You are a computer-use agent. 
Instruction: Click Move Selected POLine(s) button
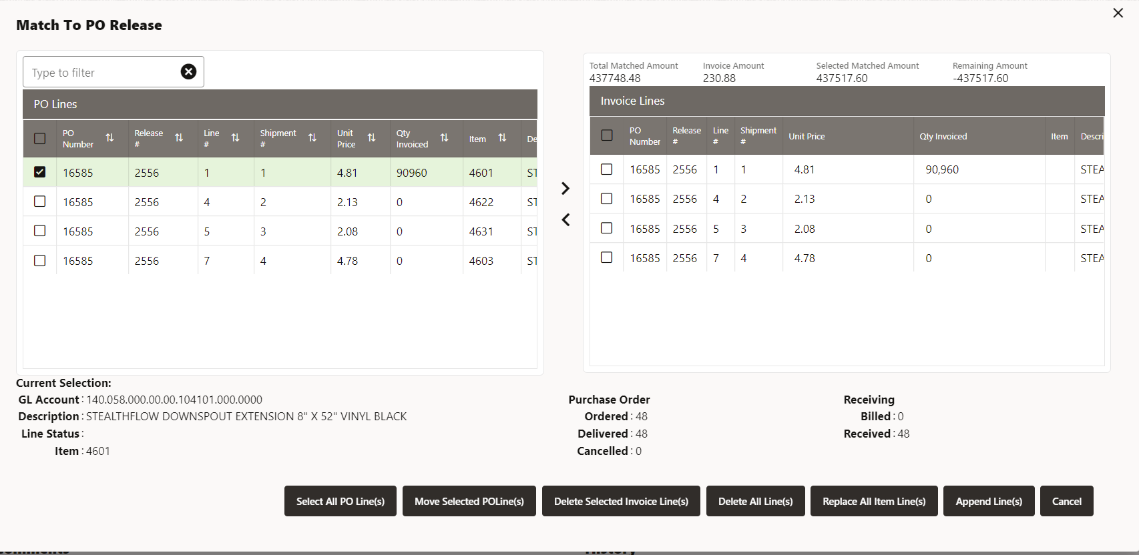469,501
